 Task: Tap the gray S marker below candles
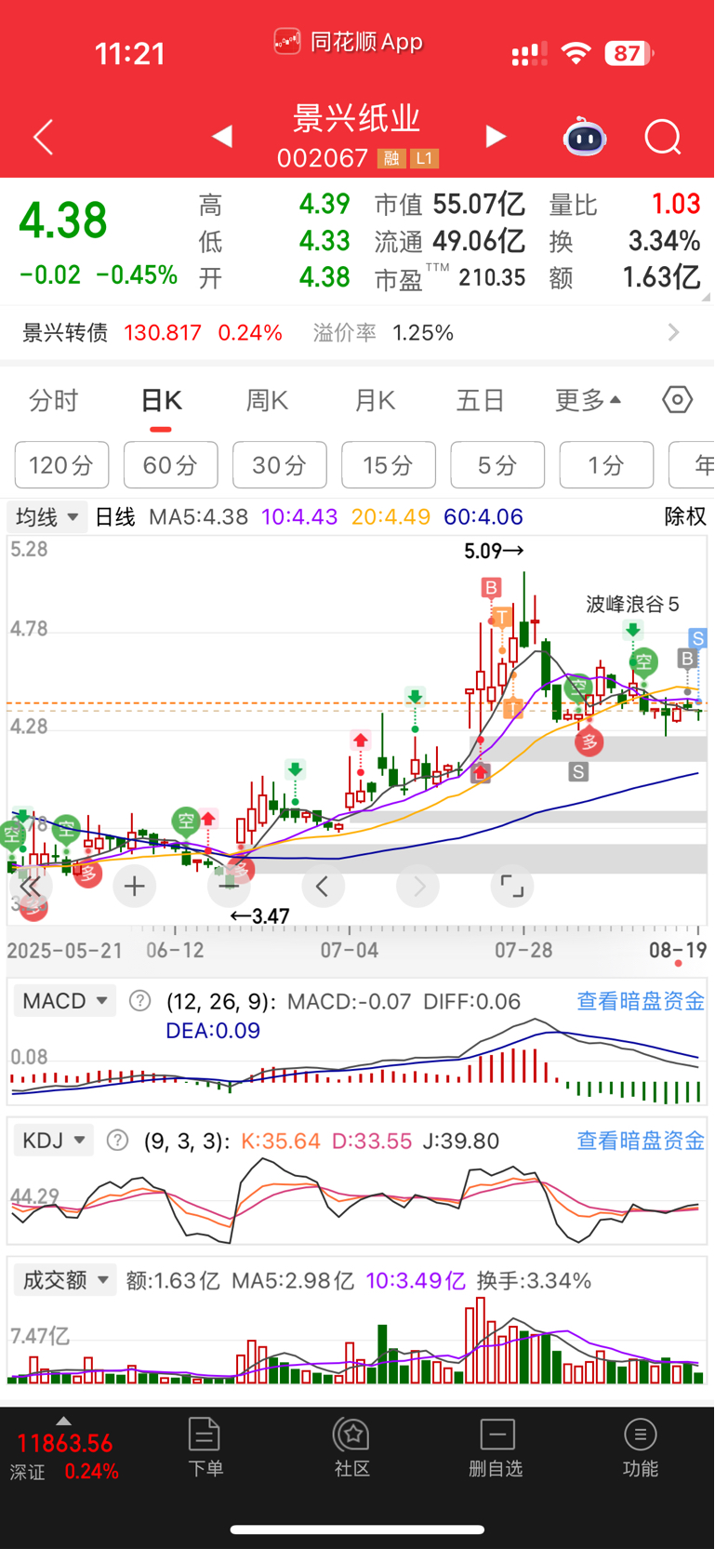pos(578,771)
